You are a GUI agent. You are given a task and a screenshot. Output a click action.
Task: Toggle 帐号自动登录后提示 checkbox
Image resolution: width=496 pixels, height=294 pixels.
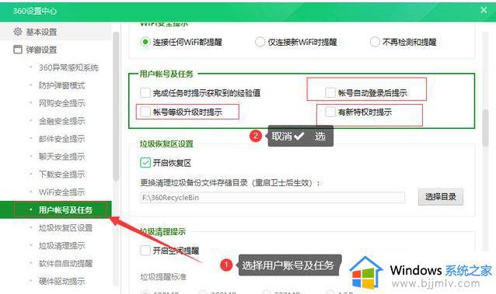click(330, 93)
